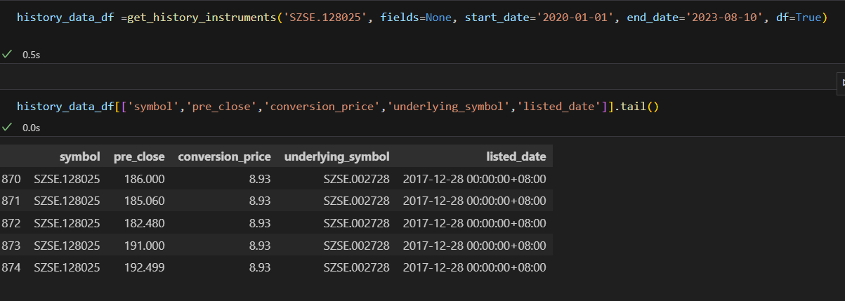
Task: Click pre_close value 186.000
Action: (144, 179)
